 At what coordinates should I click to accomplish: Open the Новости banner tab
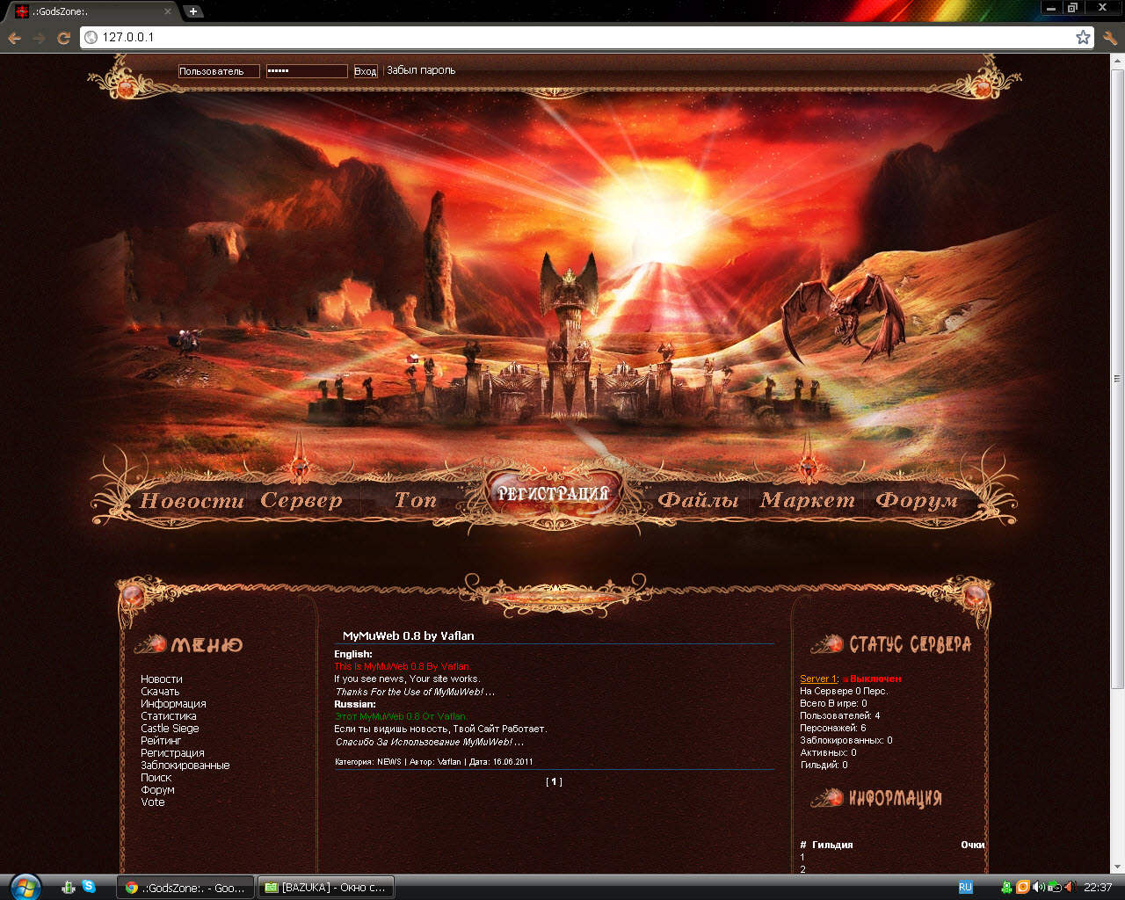(x=192, y=501)
